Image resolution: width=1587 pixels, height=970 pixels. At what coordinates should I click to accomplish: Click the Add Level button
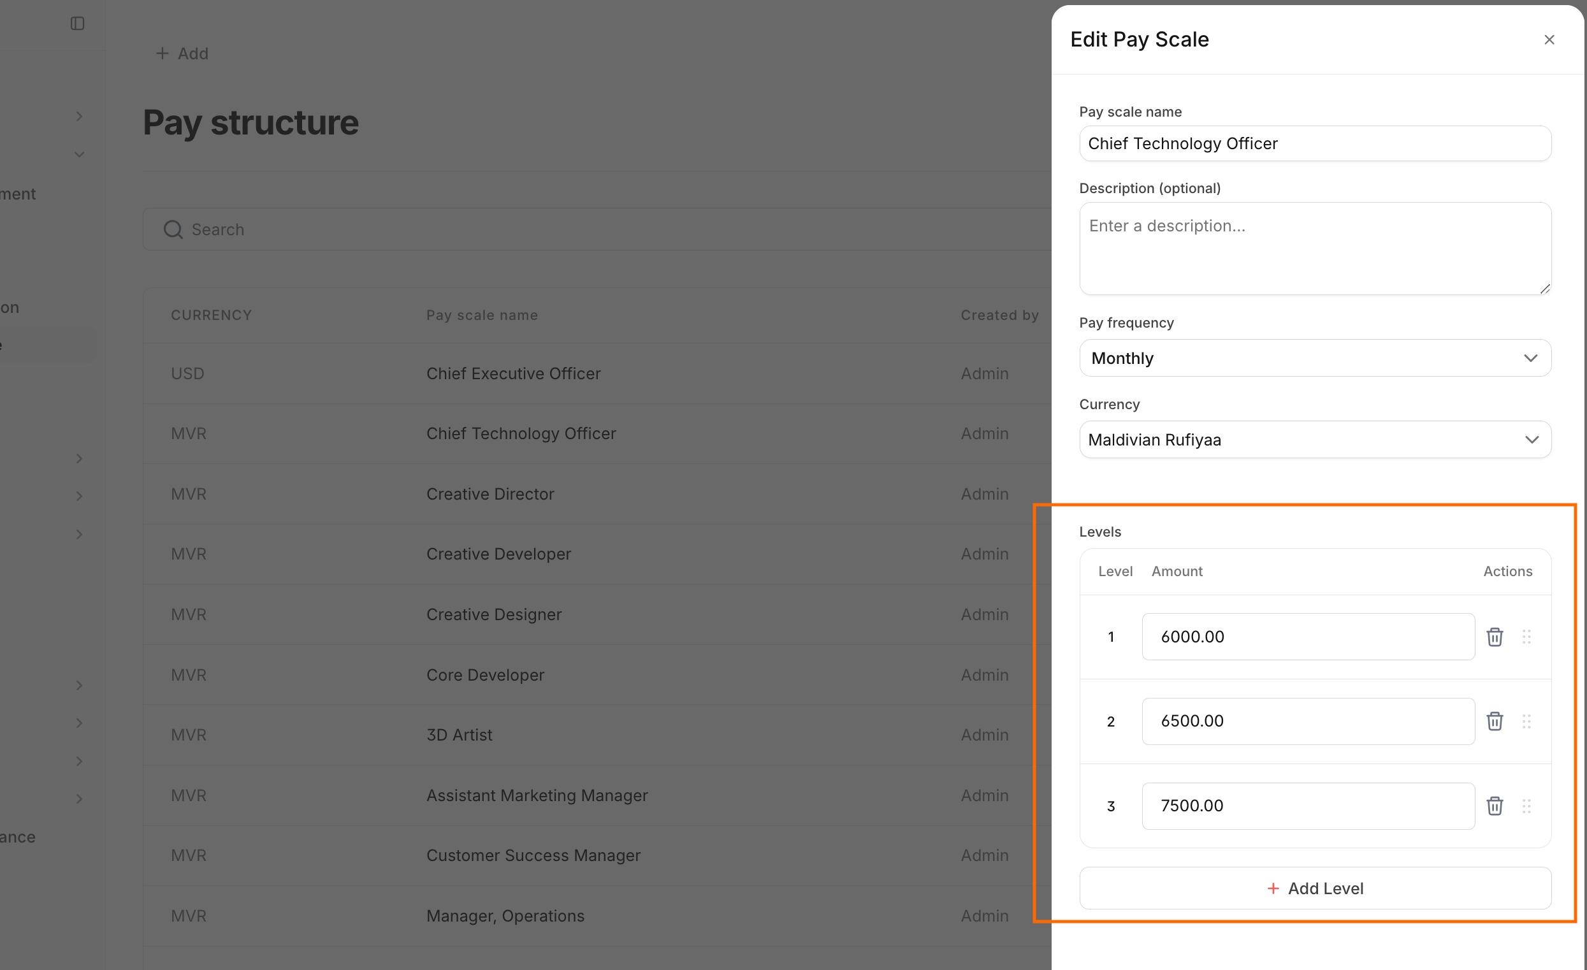tap(1315, 888)
